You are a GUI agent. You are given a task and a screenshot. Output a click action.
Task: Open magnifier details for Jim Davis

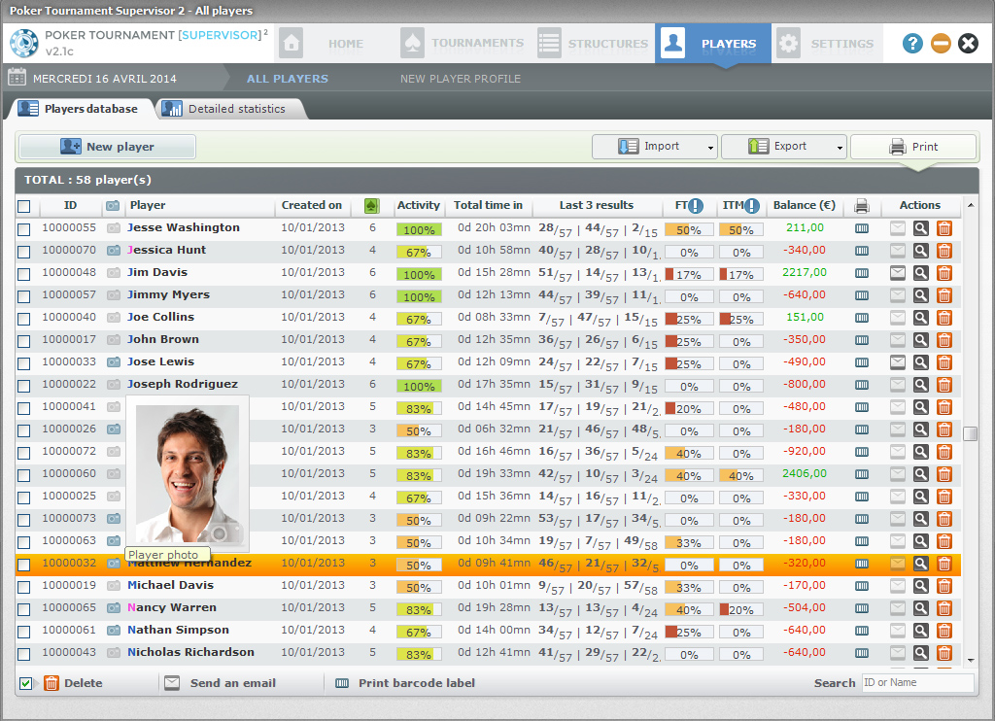pos(920,273)
